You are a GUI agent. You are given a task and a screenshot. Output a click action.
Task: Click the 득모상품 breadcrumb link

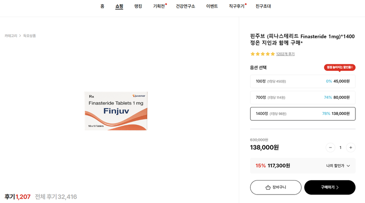point(29,36)
